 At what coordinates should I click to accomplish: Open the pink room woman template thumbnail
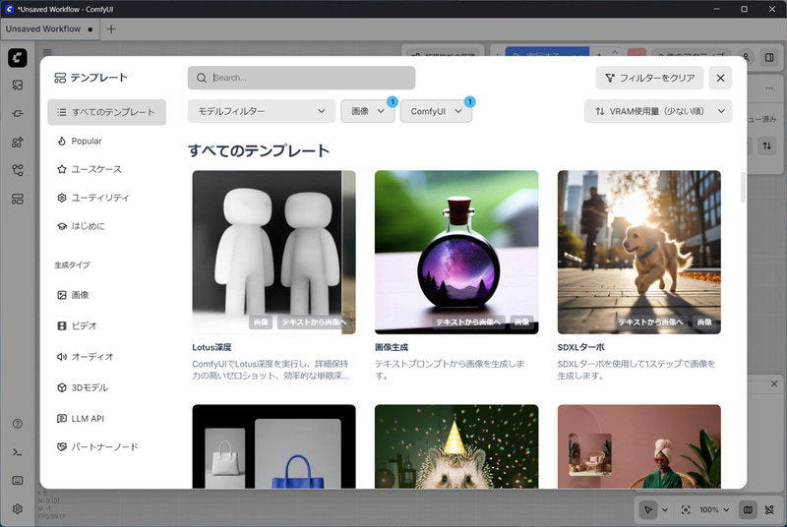638,446
